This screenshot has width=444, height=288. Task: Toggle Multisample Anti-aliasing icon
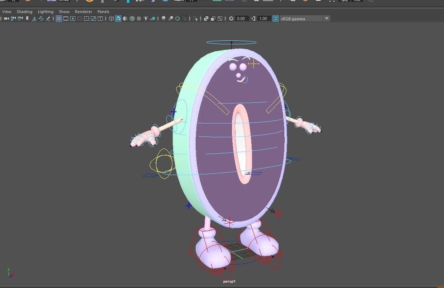pos(177,19)
